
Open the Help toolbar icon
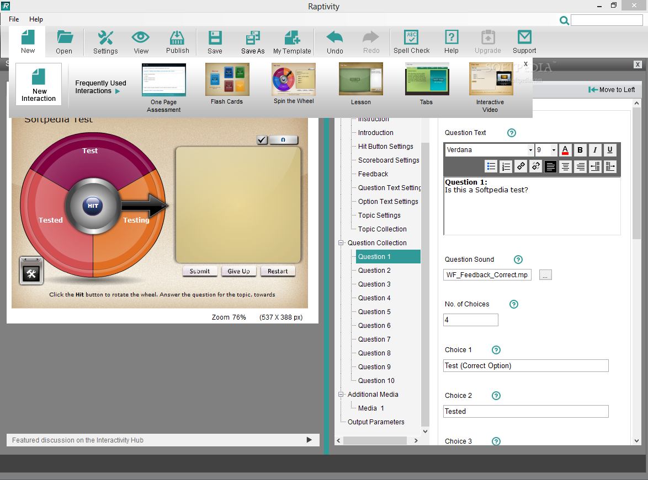(x=452, y=42)
